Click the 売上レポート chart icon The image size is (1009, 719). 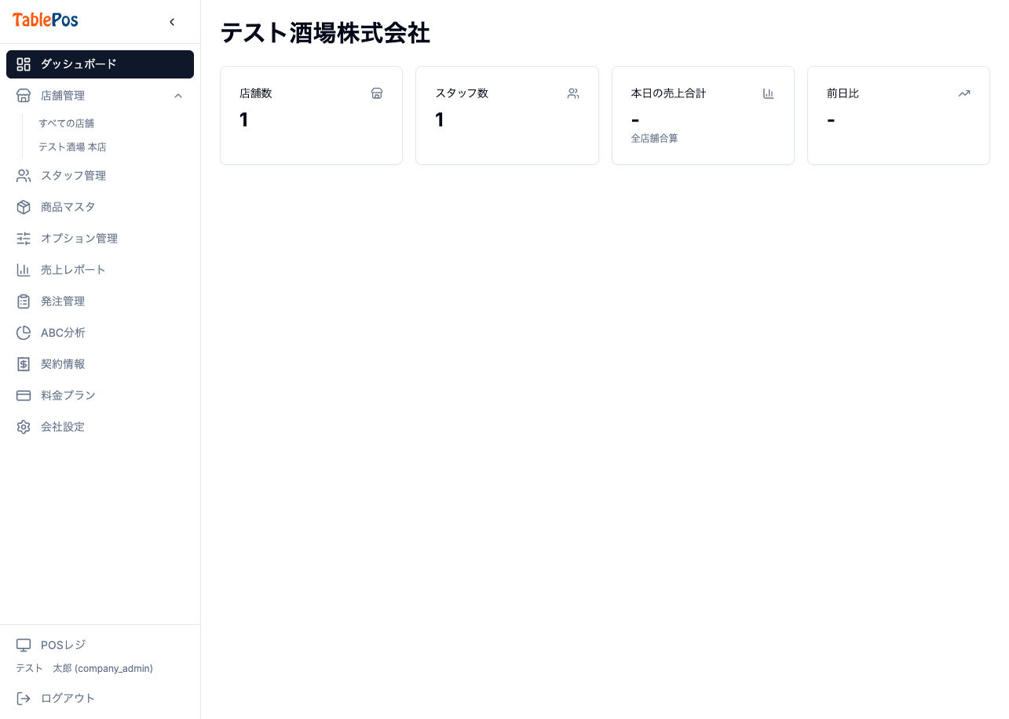click(x=24, y=270)
